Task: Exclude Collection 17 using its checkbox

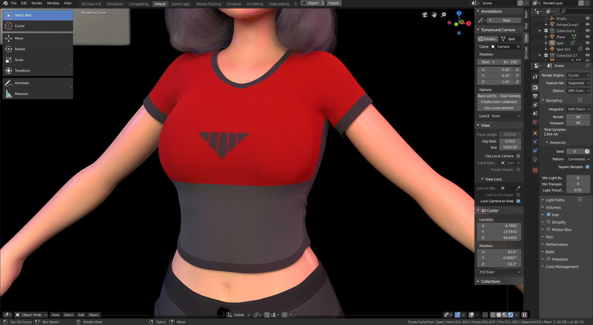Action: [x=546, y=56]
